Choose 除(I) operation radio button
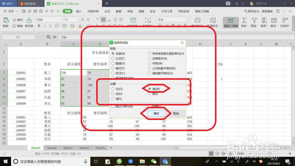 (150, 94)
